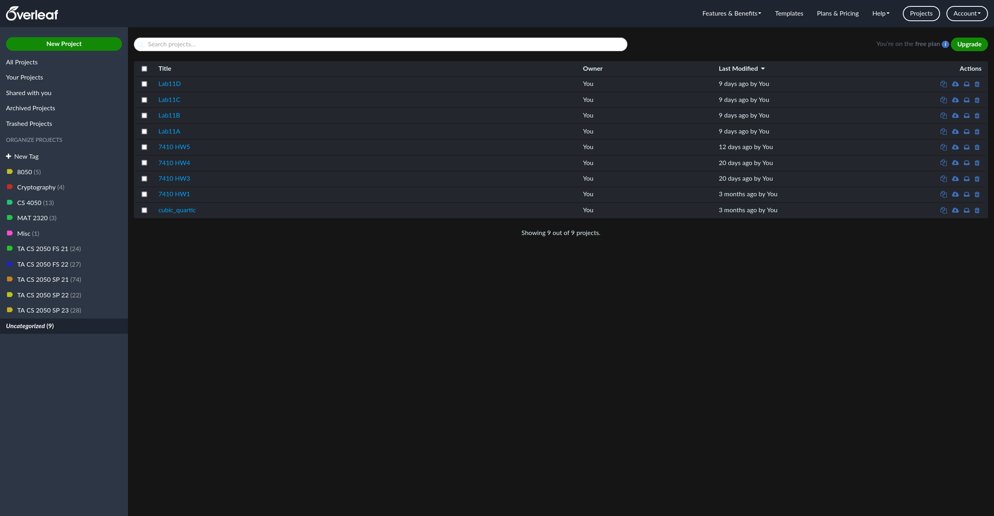
Task: Open the cubic_quartic project link
Action: [x=177, y=210]
